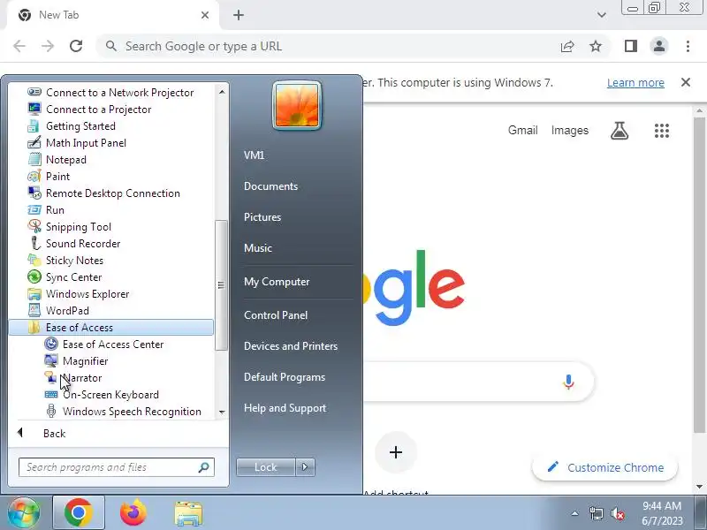Launch Windows Explorer from Start menu
This screenshot has width=707, height=530.
[x=79, y=294]
